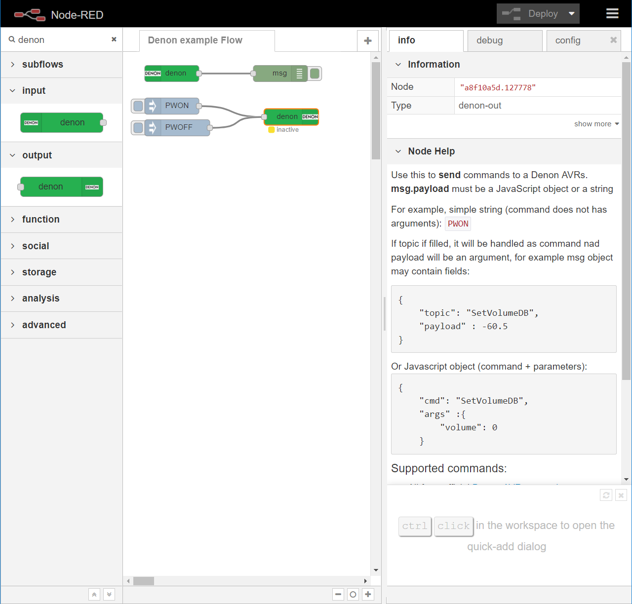Collapse all palette categories
The image size is (632, 604).
coord(94,595)
